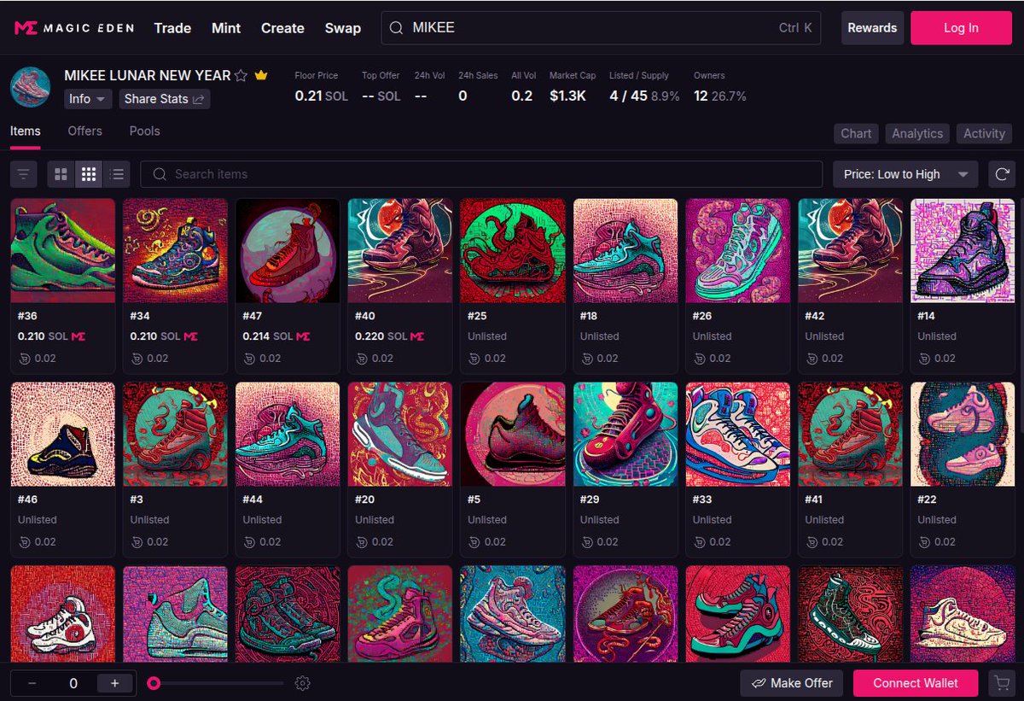Click the search magnifier icon in top bar
The width and height of the screenshot is (1024, 701).
(x=396, y=28)
